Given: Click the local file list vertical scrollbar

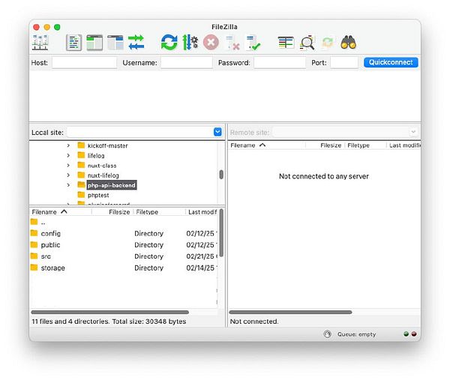Looking at the screenshot, I should pyautogui.click(x=221, y=233).
